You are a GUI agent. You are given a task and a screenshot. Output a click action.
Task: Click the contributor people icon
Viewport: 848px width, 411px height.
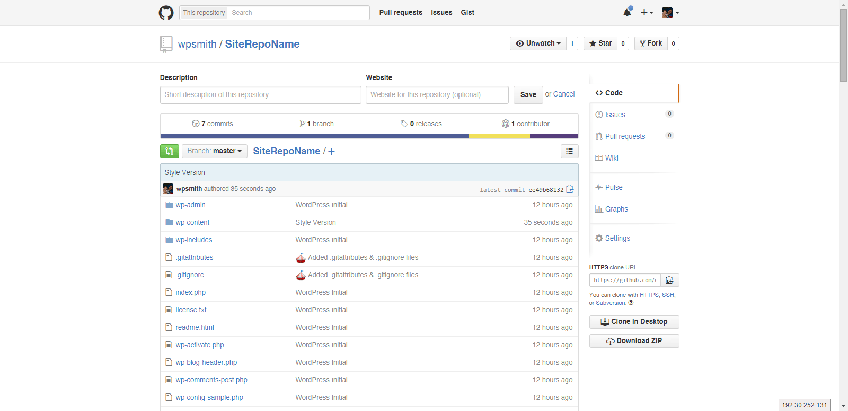(x=506, y=124)
